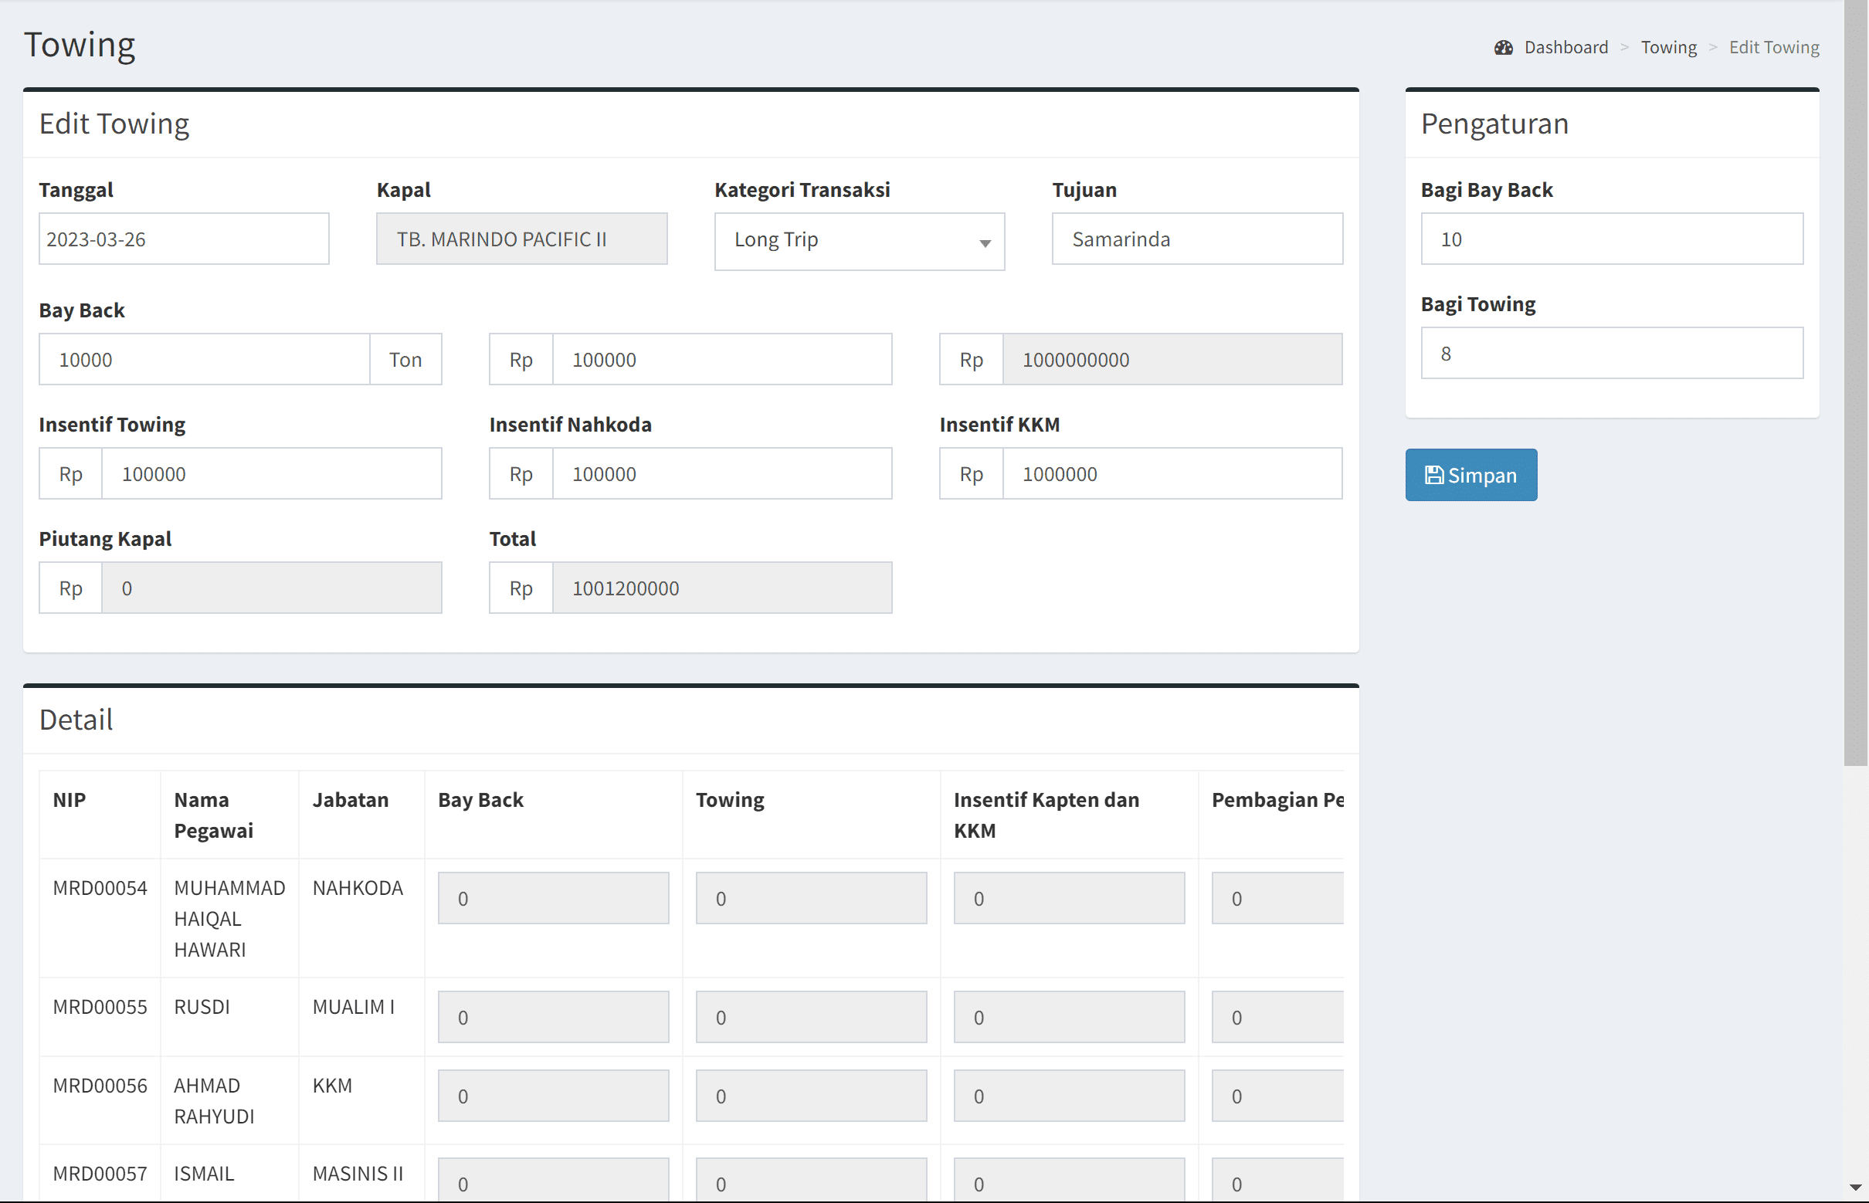1869x1203 pixels.
Task: Click the Bay Back tonnage input
Action: coord(204,359)
